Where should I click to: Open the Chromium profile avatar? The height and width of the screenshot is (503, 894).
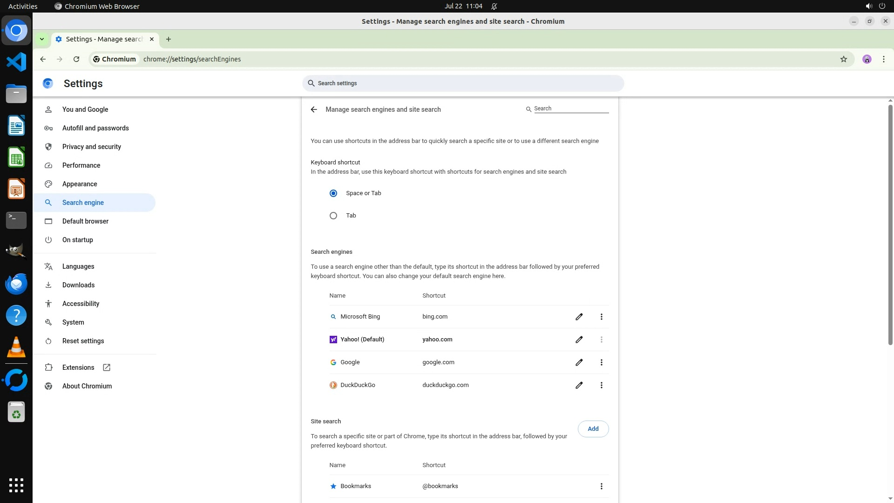pos(867,59)
